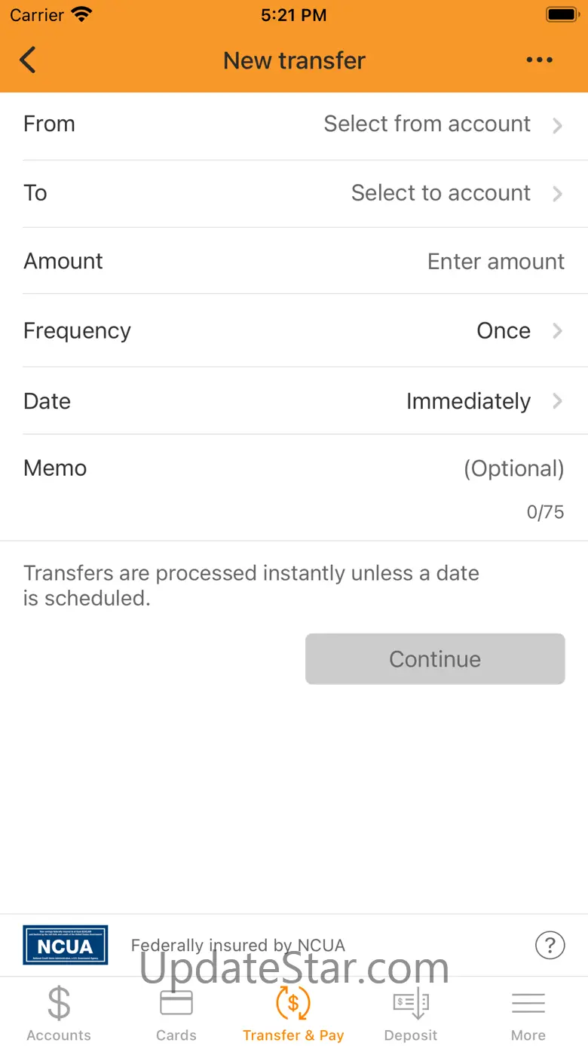Tap the optional Memo field
This screenshot has height=1046, width=588.
[x=513, y=468]
